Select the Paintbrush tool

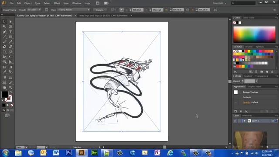4,42
